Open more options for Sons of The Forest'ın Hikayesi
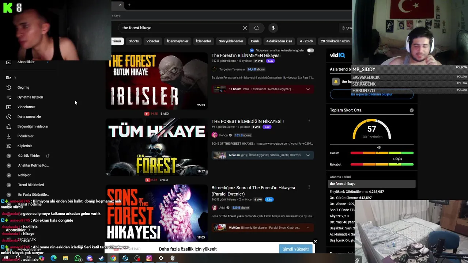Viewport: 468px width, 263px height. point(309,187)
